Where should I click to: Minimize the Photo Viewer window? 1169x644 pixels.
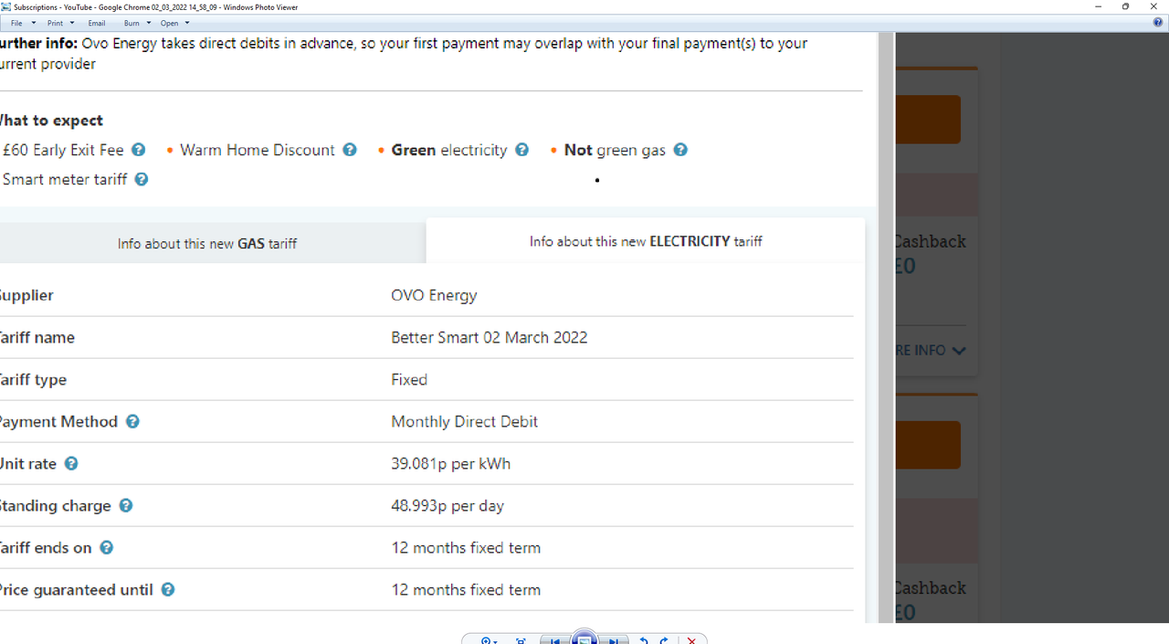pos(1098,6)
